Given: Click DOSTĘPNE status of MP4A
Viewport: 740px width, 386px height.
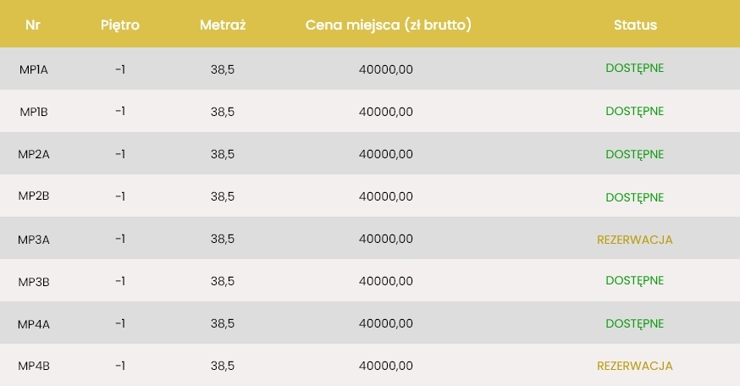Looking at the screenshot, I should [x=635, y=324].
